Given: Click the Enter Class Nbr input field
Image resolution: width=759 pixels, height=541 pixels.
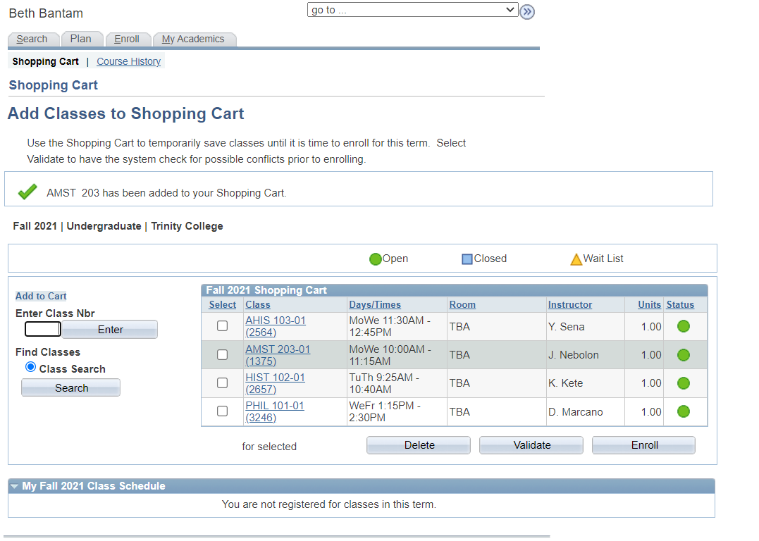Looking at the screenshot, I should click(43, 329).
